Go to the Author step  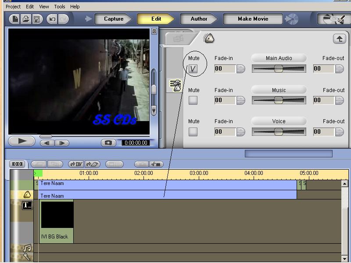pyautogui.click(x=199, y=19)
